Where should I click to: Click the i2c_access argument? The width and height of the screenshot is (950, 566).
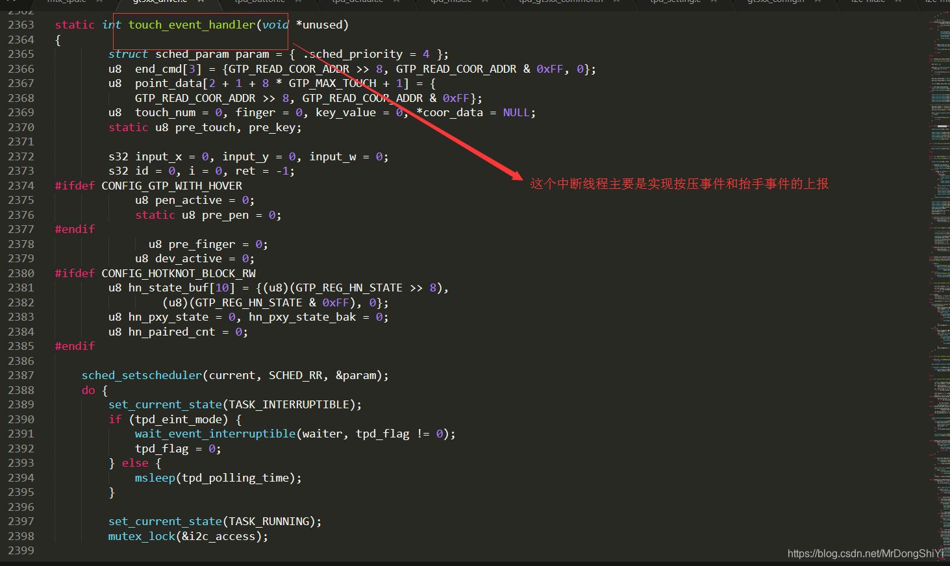(x=222, y=536)
